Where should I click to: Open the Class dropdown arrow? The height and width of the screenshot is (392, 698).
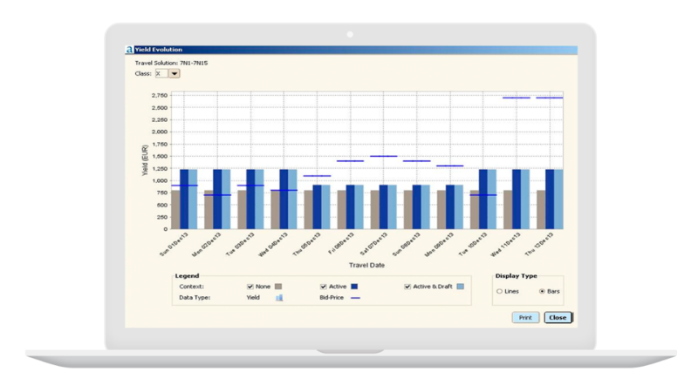(174, 74)
